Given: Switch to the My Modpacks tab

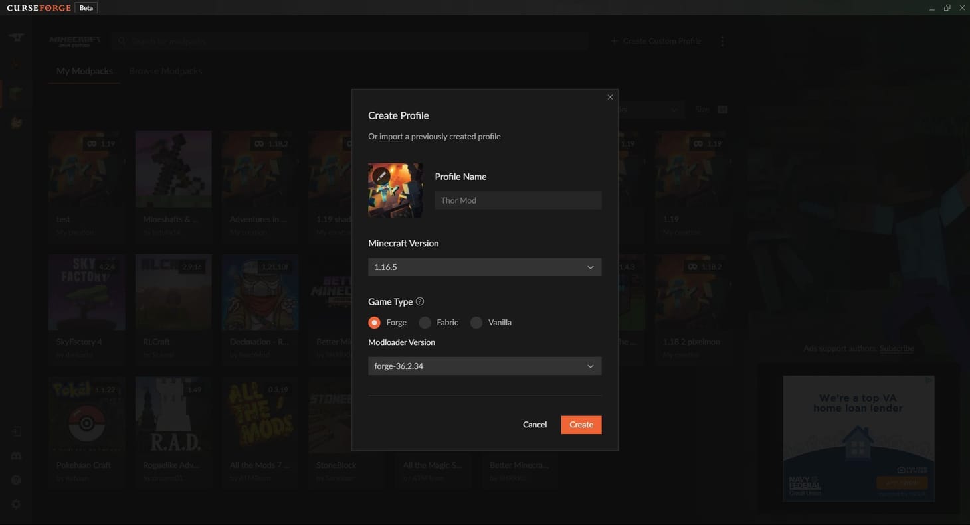Looking at the screenshot, I should coord(84,71).
